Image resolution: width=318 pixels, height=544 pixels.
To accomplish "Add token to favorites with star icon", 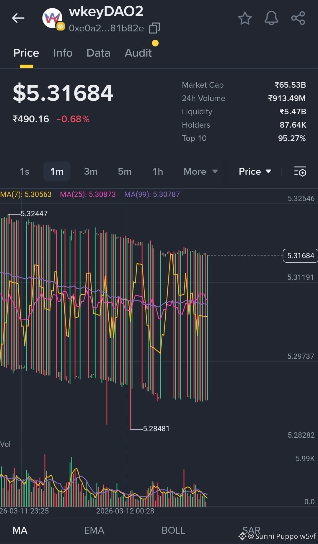I will 245,18.
